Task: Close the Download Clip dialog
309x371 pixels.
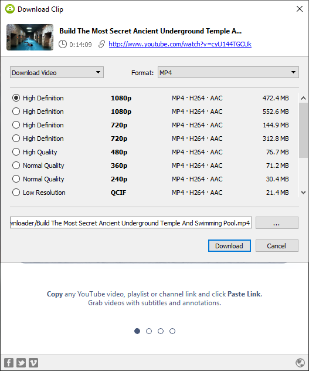Action: tap(300, 9)
